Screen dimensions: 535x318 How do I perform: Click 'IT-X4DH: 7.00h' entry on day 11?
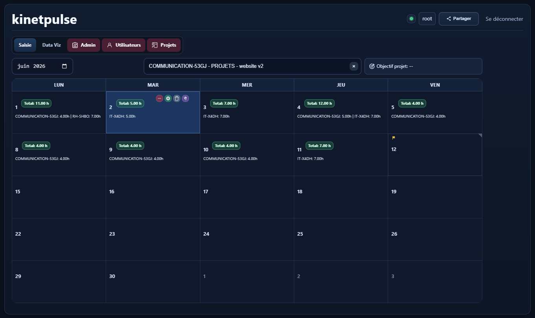(310, 159)
